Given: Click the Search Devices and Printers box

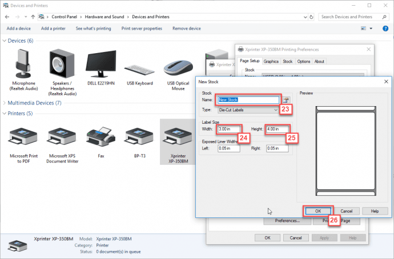Looking at the screenshot, I should [350, 17].
